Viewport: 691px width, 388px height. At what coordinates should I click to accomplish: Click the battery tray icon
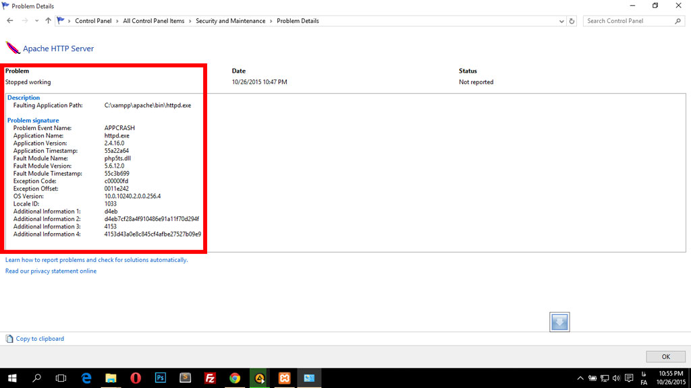(x=592, y=379)
